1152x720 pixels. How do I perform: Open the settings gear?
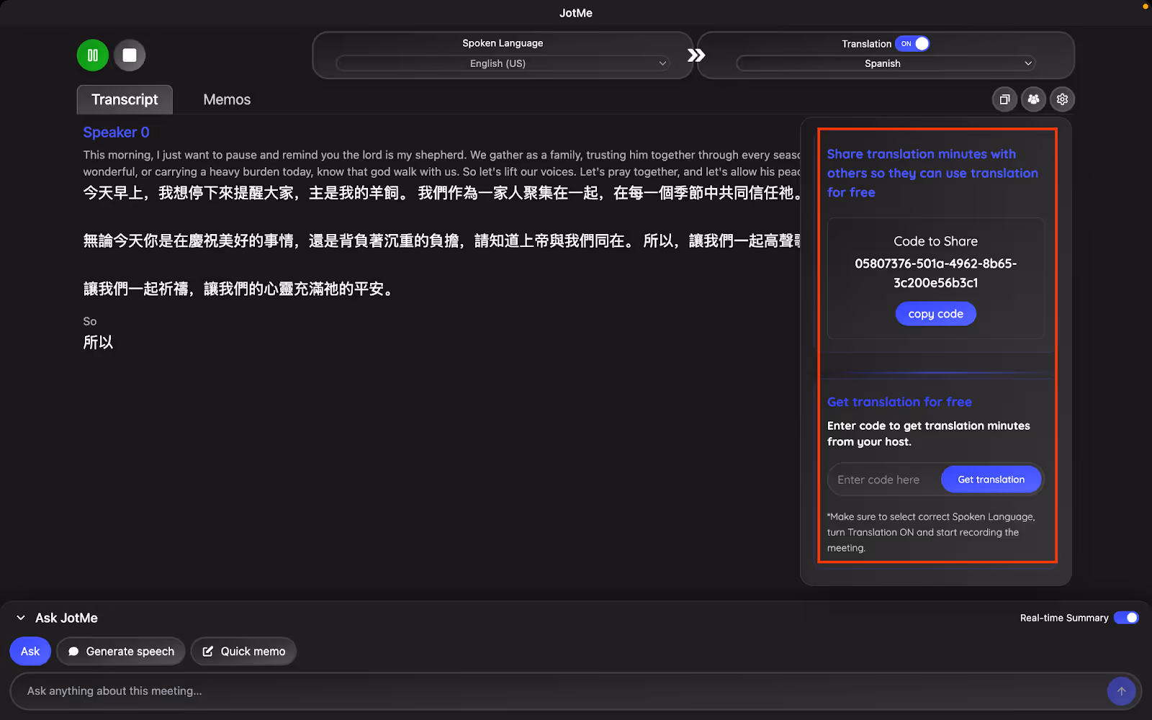1062,99
